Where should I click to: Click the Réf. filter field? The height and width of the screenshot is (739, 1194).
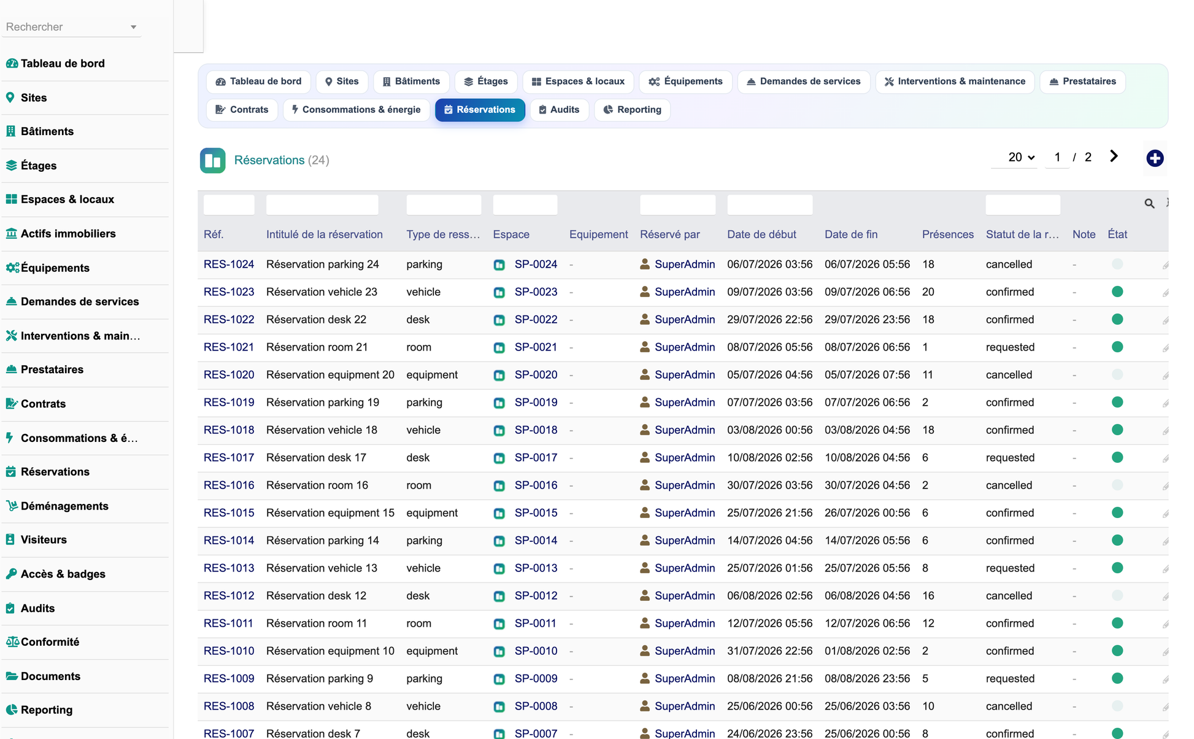tap(229, 204)
